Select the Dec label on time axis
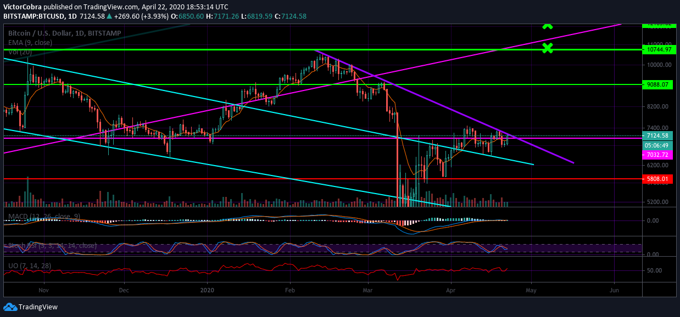 click(124, 289)
